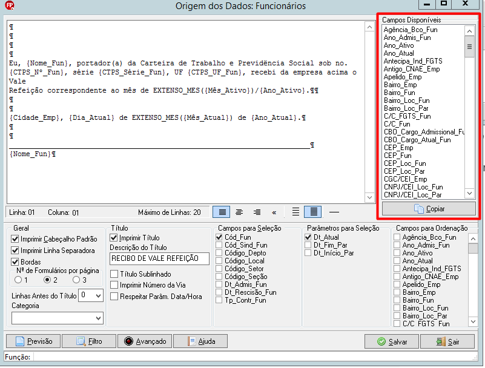Image resolution: width=485 pixels, height=368 pixels.
Task: Check Dt_Admis_Fun selection field
Action: click(219, 284)
